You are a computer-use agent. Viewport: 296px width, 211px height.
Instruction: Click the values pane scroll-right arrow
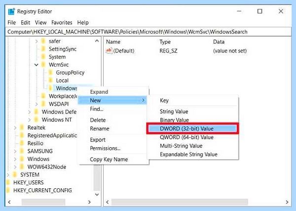tap(287, 202)
